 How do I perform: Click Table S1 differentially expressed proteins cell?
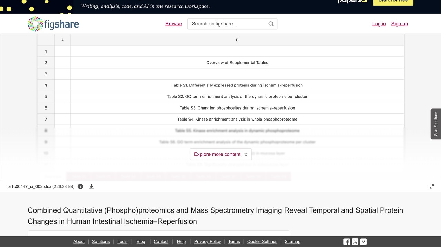(x=237, y=85)
